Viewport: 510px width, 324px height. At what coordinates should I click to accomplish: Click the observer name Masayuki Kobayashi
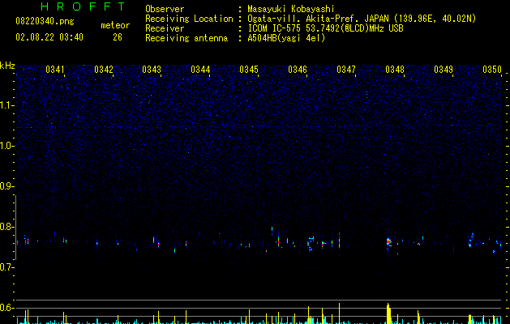(291, 9)
